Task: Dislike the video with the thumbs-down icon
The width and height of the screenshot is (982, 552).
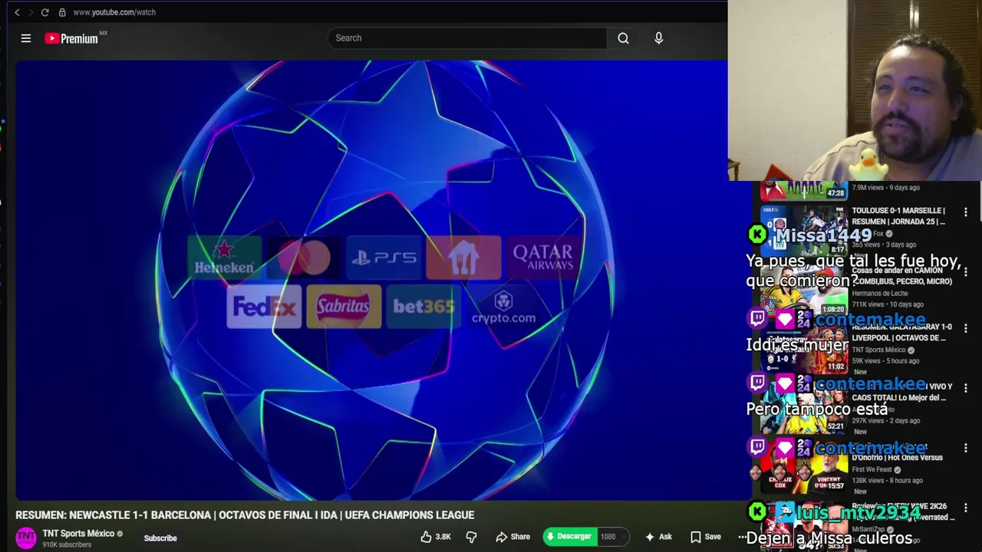Action: pos(471,537)
